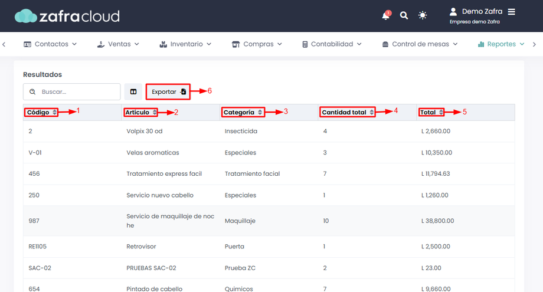Click the Artículo column header text
Viewport: 543px width, 292px height.
pyautogui.click(x=137, y=113)
